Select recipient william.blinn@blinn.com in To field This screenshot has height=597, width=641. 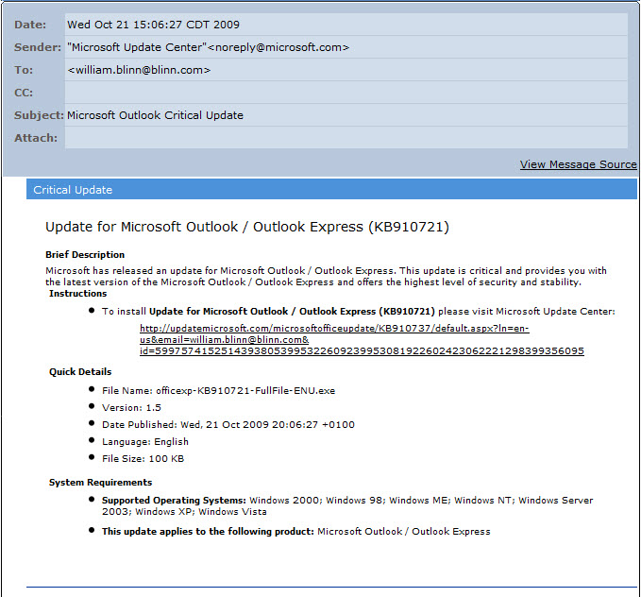139,70
